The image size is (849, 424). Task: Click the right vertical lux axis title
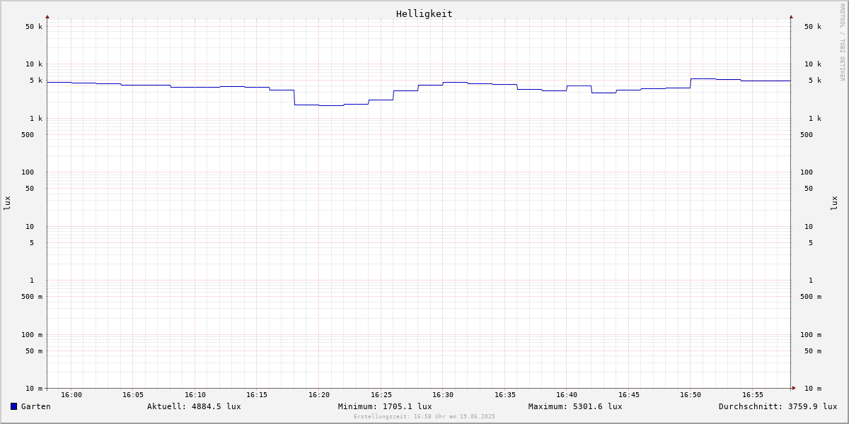pos(834,204)
